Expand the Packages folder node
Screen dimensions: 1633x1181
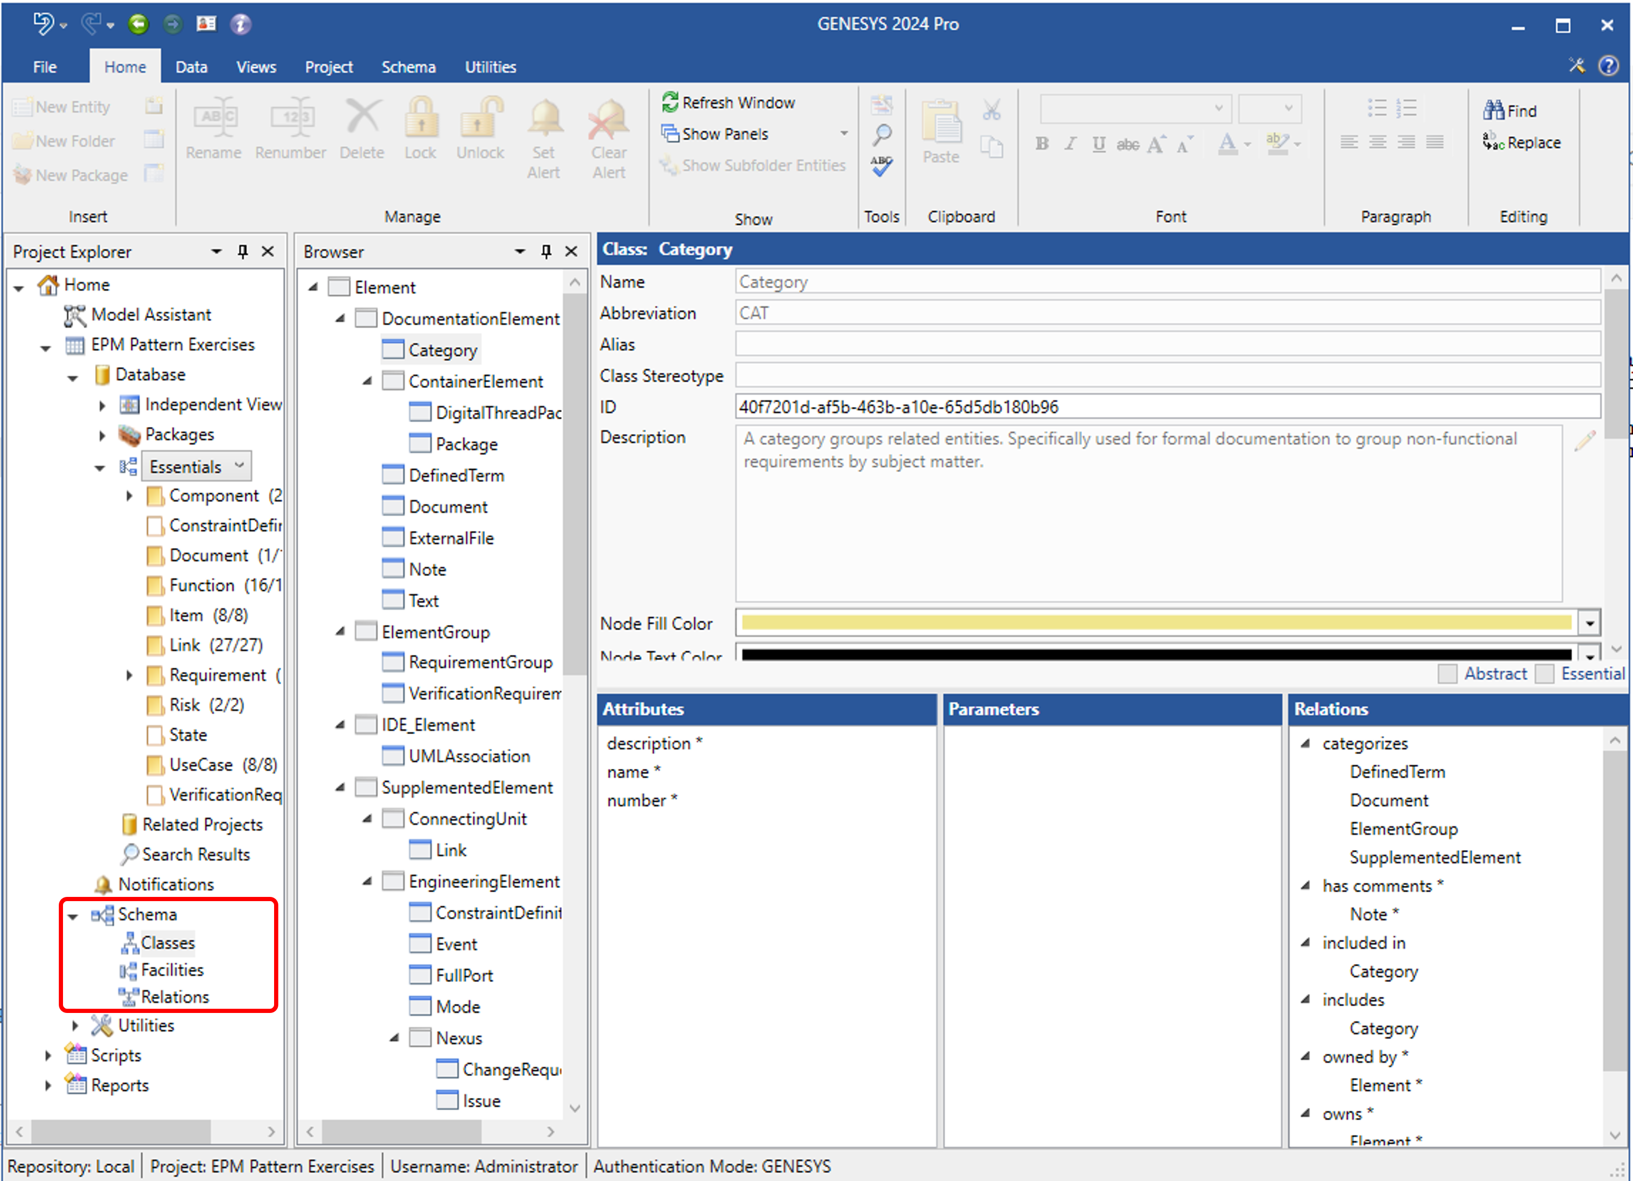coord(102,435)
